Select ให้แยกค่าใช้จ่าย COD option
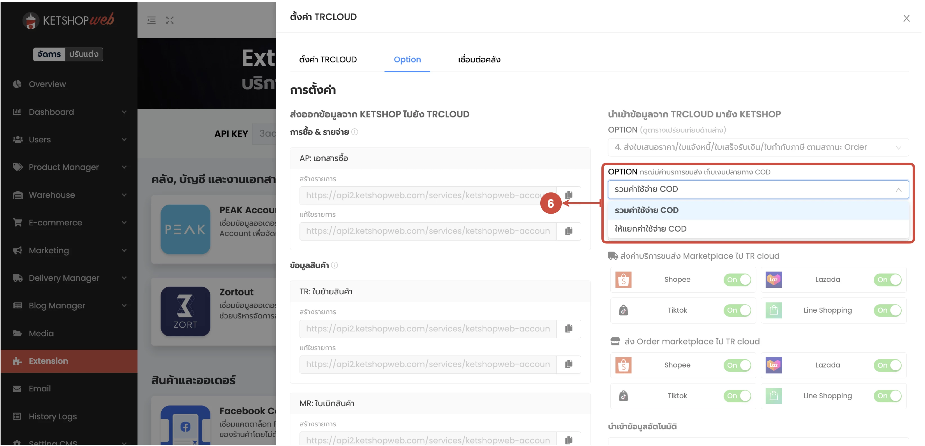The height and width of the screenshot is (446, 925). click(x=758, y=229)
